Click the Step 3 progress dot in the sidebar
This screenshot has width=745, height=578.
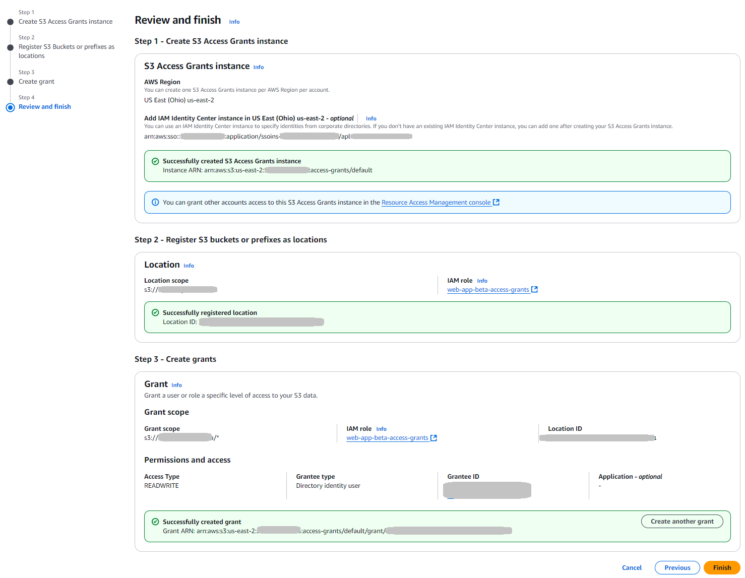(x=10, y=81)
